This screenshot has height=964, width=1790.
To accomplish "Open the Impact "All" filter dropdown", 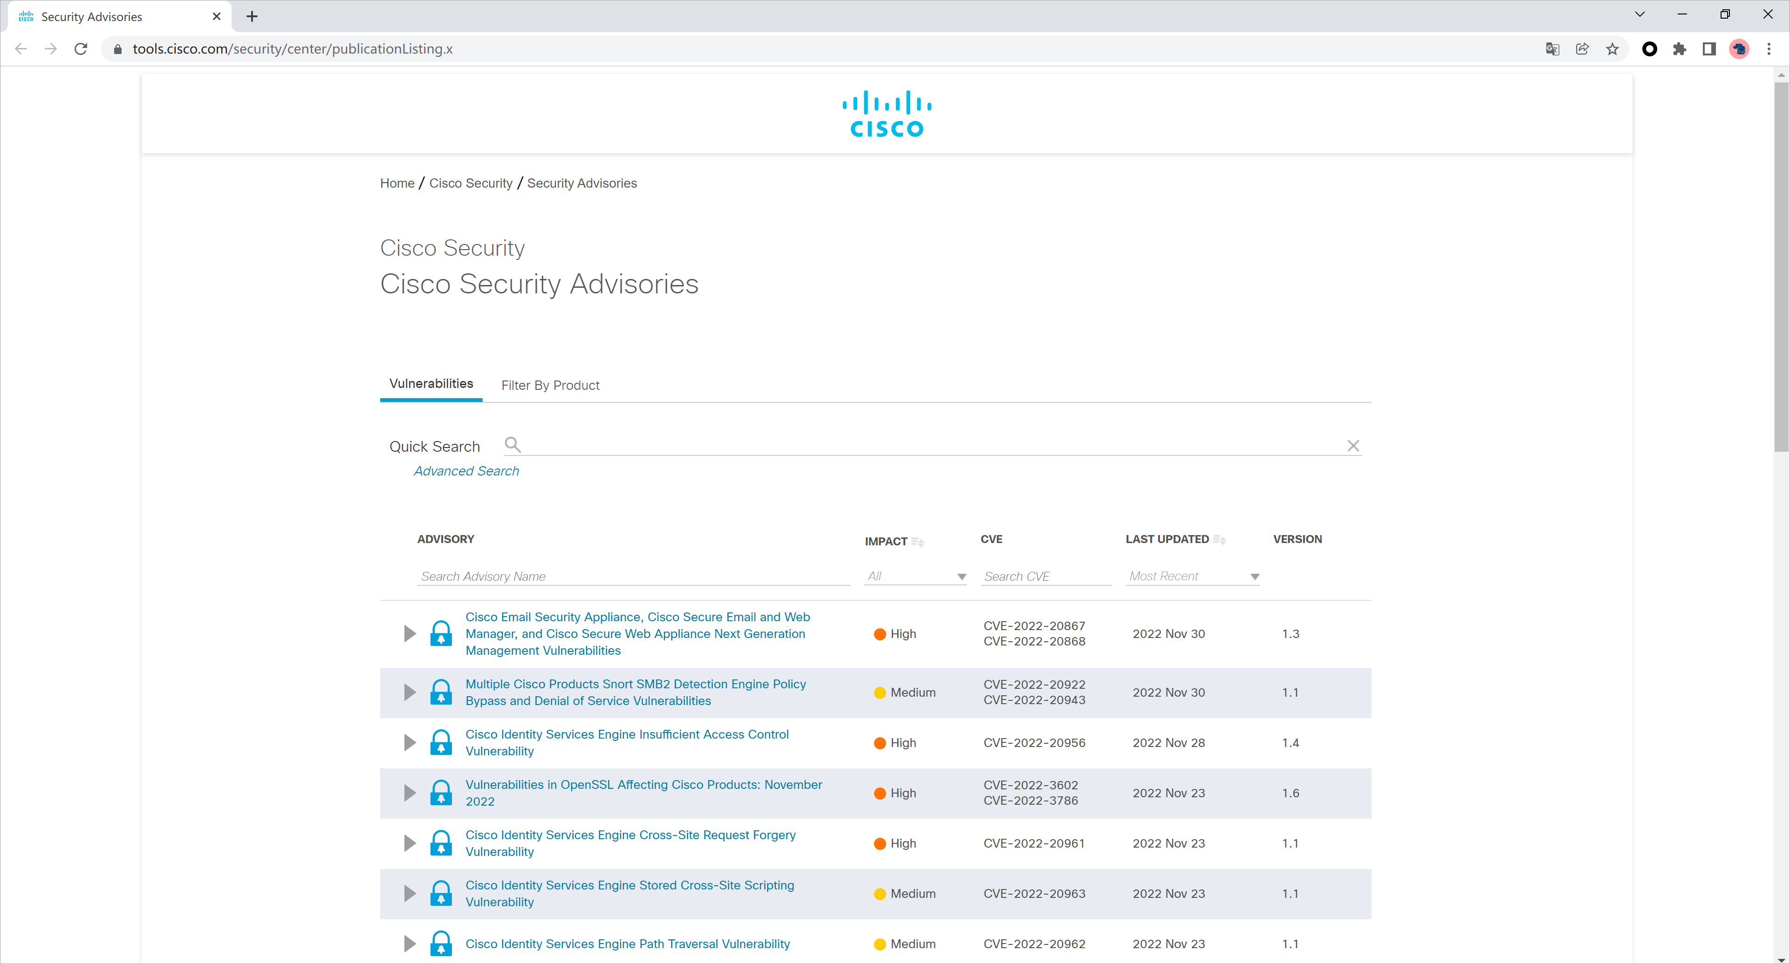I will pos(915,577).
